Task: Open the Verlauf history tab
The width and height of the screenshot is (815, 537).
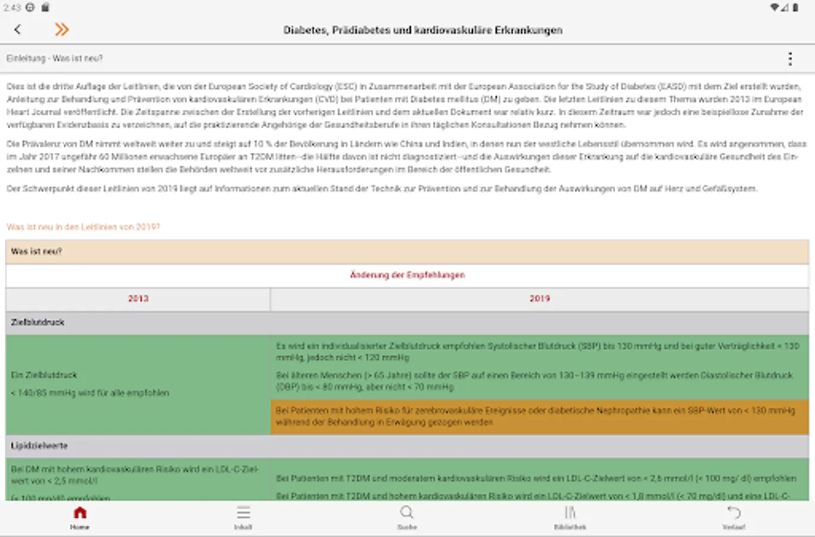Action: [734, 518]
